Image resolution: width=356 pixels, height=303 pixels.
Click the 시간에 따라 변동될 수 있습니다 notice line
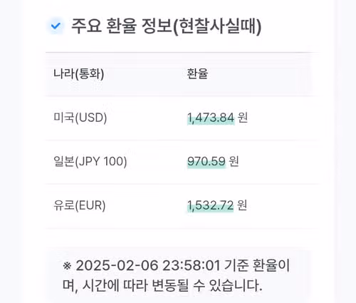pos(172,285)
